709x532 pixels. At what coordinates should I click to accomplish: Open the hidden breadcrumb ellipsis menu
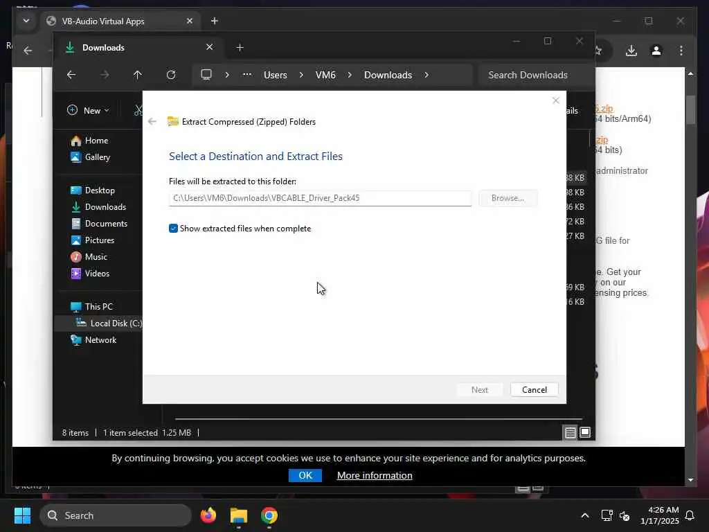pos(247,75)
